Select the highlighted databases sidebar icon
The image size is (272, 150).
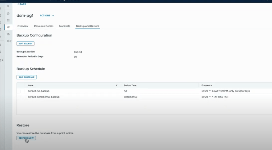point(8,27)
